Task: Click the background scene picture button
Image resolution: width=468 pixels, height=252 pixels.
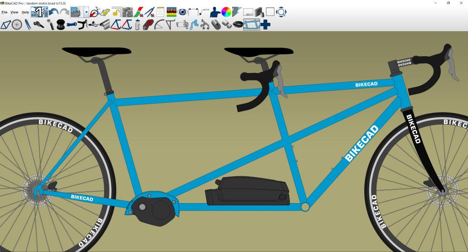Action: tap(76, 12)
